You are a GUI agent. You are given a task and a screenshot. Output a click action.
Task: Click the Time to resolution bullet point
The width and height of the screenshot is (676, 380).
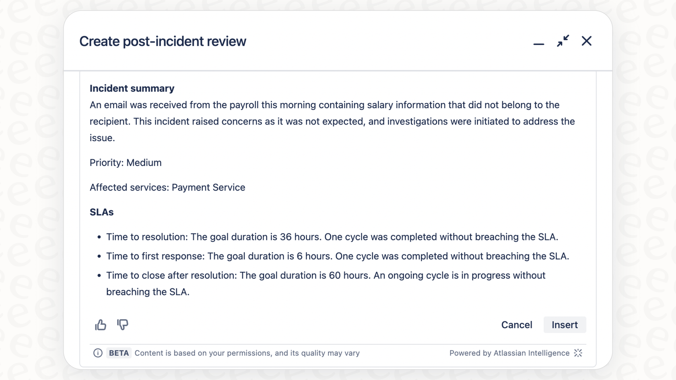tap(332, 237)
